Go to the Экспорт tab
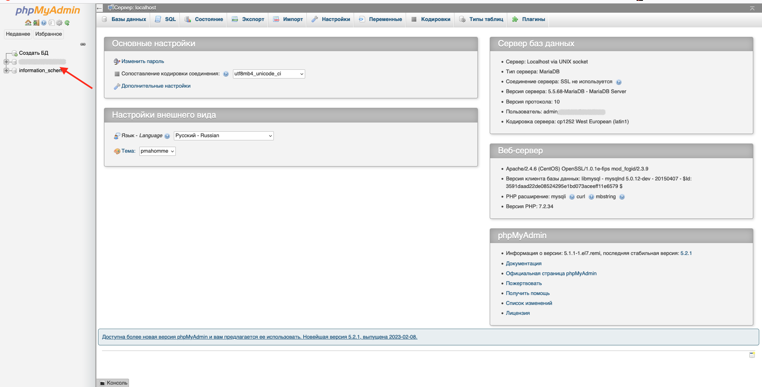This screenshot has height=387, width=762. 248,19
